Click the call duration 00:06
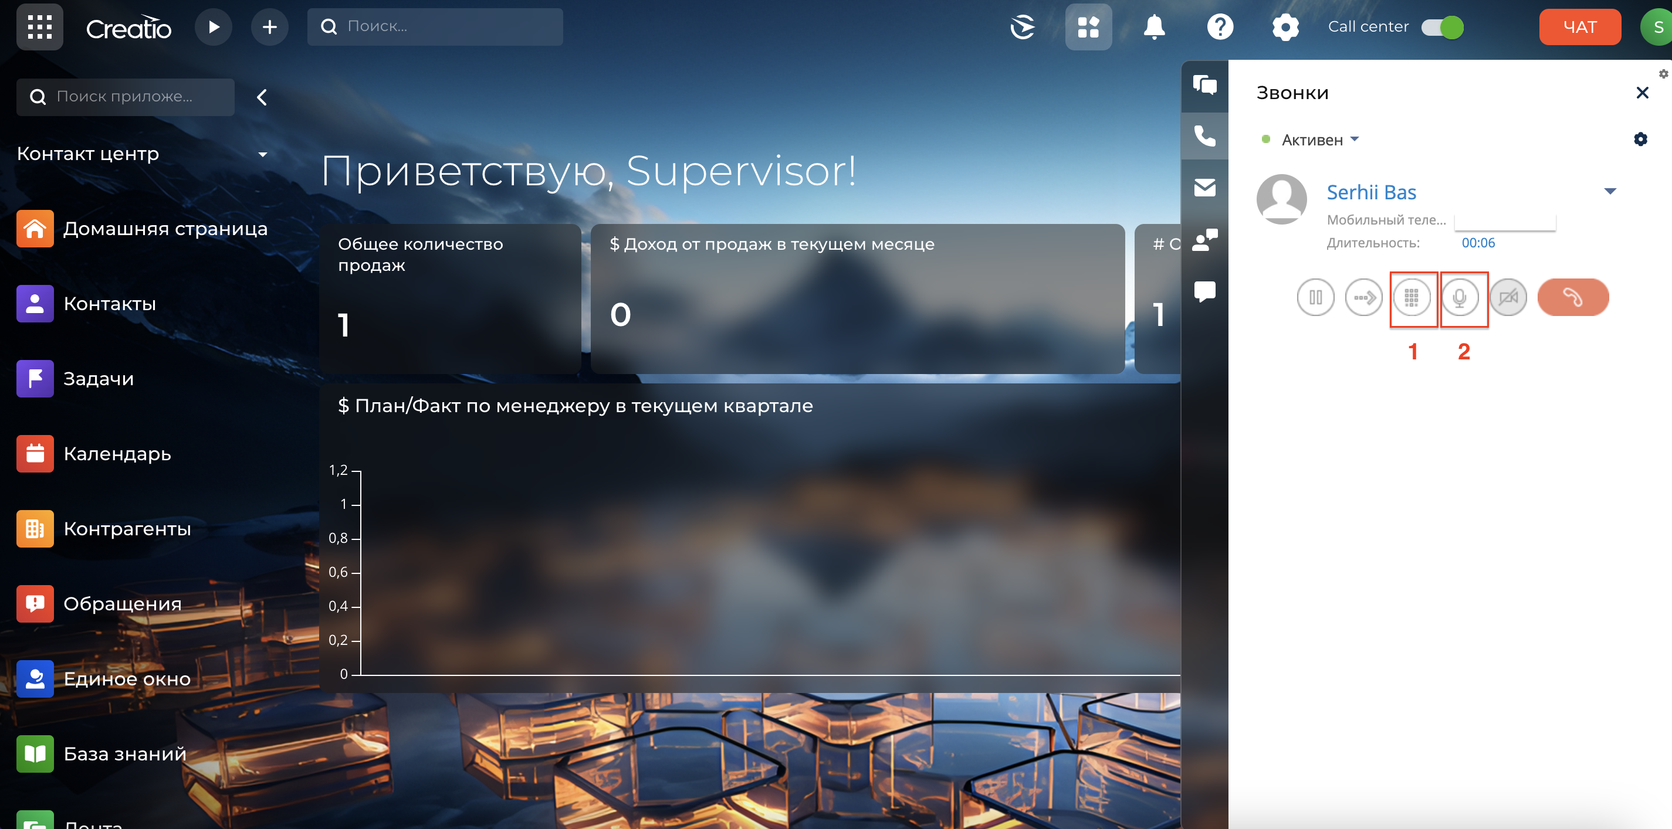Image resolution: width=1672 pixels, height=829 pixels. click(x=1478, y=243)
